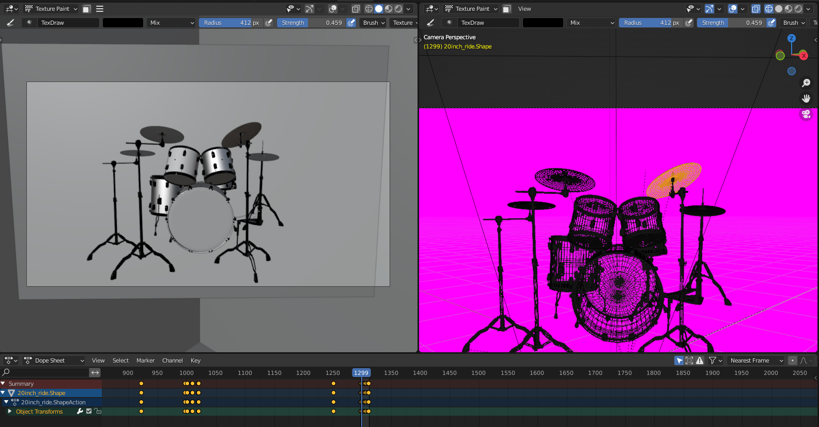The image size is (819, 427).
Task: Select the 20inch_ride.ShapeAction channel
Action: click(x=53, y=402)
